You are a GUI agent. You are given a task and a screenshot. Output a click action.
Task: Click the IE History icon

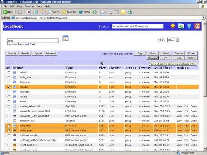click(x=95, y=12)
